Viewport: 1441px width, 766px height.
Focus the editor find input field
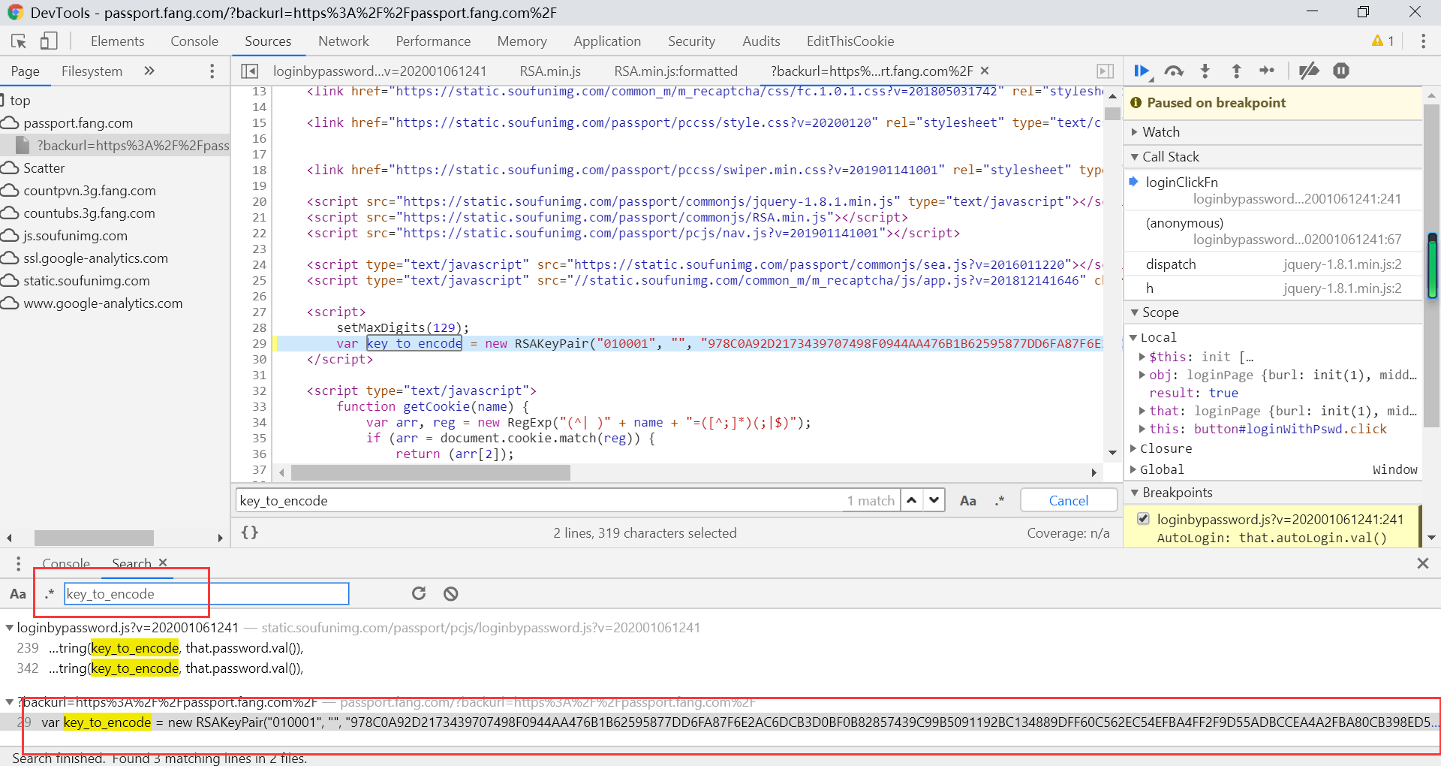(x=540, y=501)
